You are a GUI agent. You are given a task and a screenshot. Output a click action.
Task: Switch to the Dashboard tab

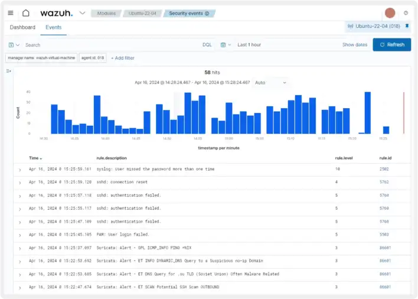(x=22, y=27)
